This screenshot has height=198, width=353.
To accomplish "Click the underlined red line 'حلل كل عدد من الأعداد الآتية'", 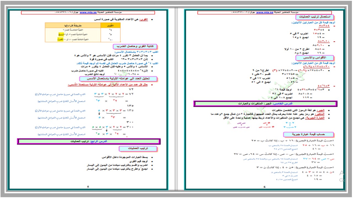I will click(108, 85).
